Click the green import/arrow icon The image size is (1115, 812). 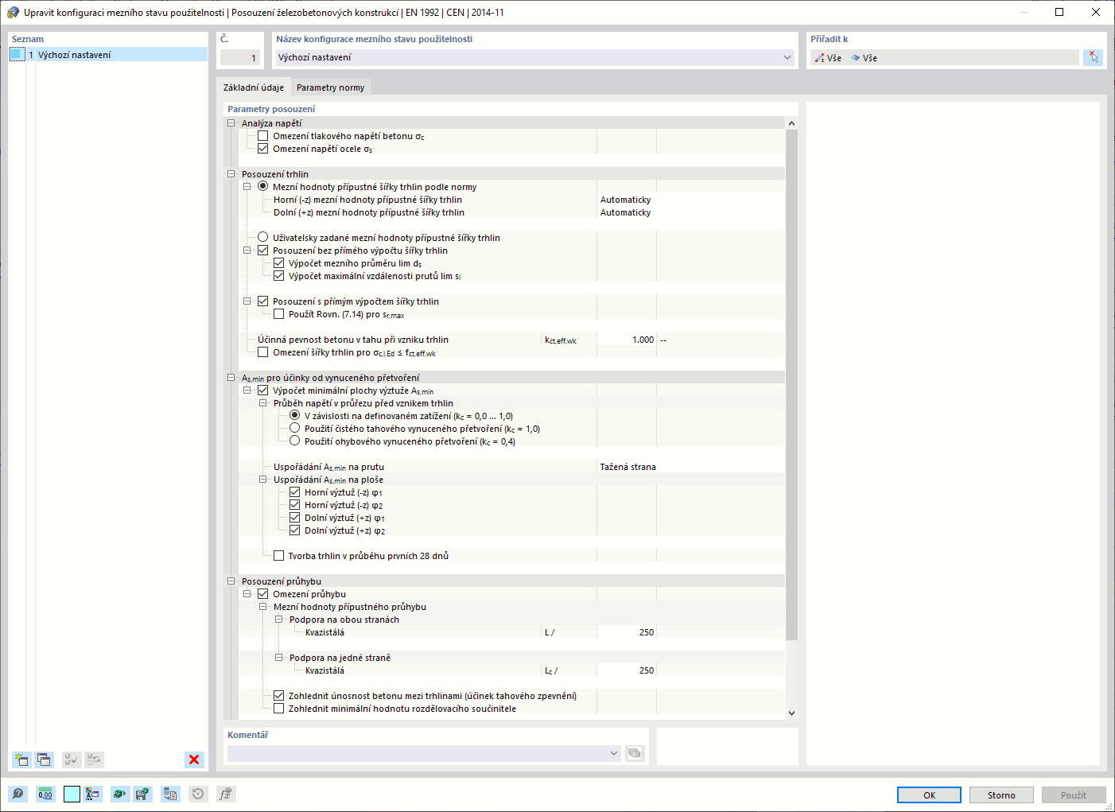coord(119,794)
